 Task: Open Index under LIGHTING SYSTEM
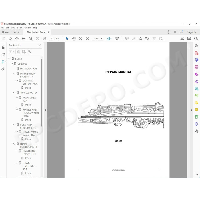[x=28, y=88]
